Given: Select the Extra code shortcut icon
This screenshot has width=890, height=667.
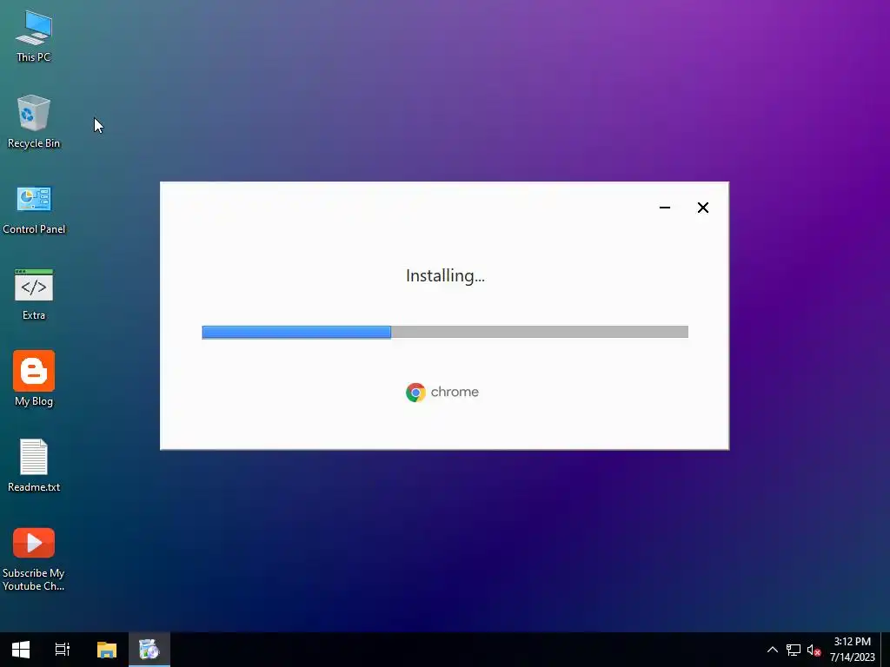Looking at the screenshot, I should pyautogui.click(x=34, y=294).
